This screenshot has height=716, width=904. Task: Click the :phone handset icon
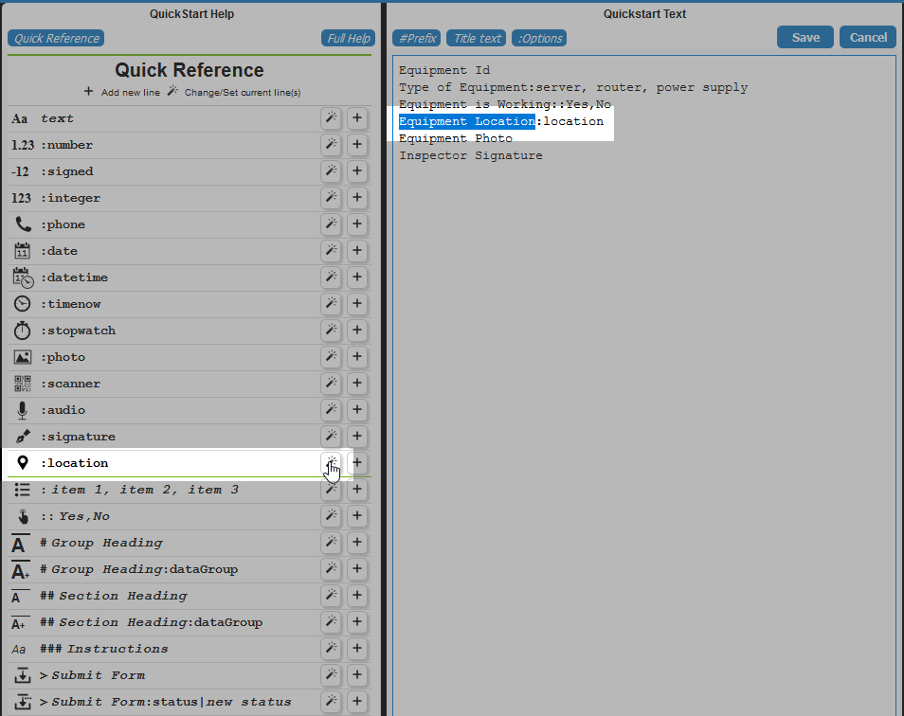click(x=21, y=224)
